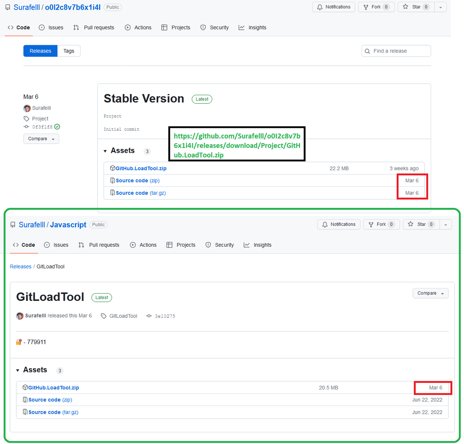Viewport: 464px width, 444px height.
Task: Star the Javascript repository
Action: point(421,224)
